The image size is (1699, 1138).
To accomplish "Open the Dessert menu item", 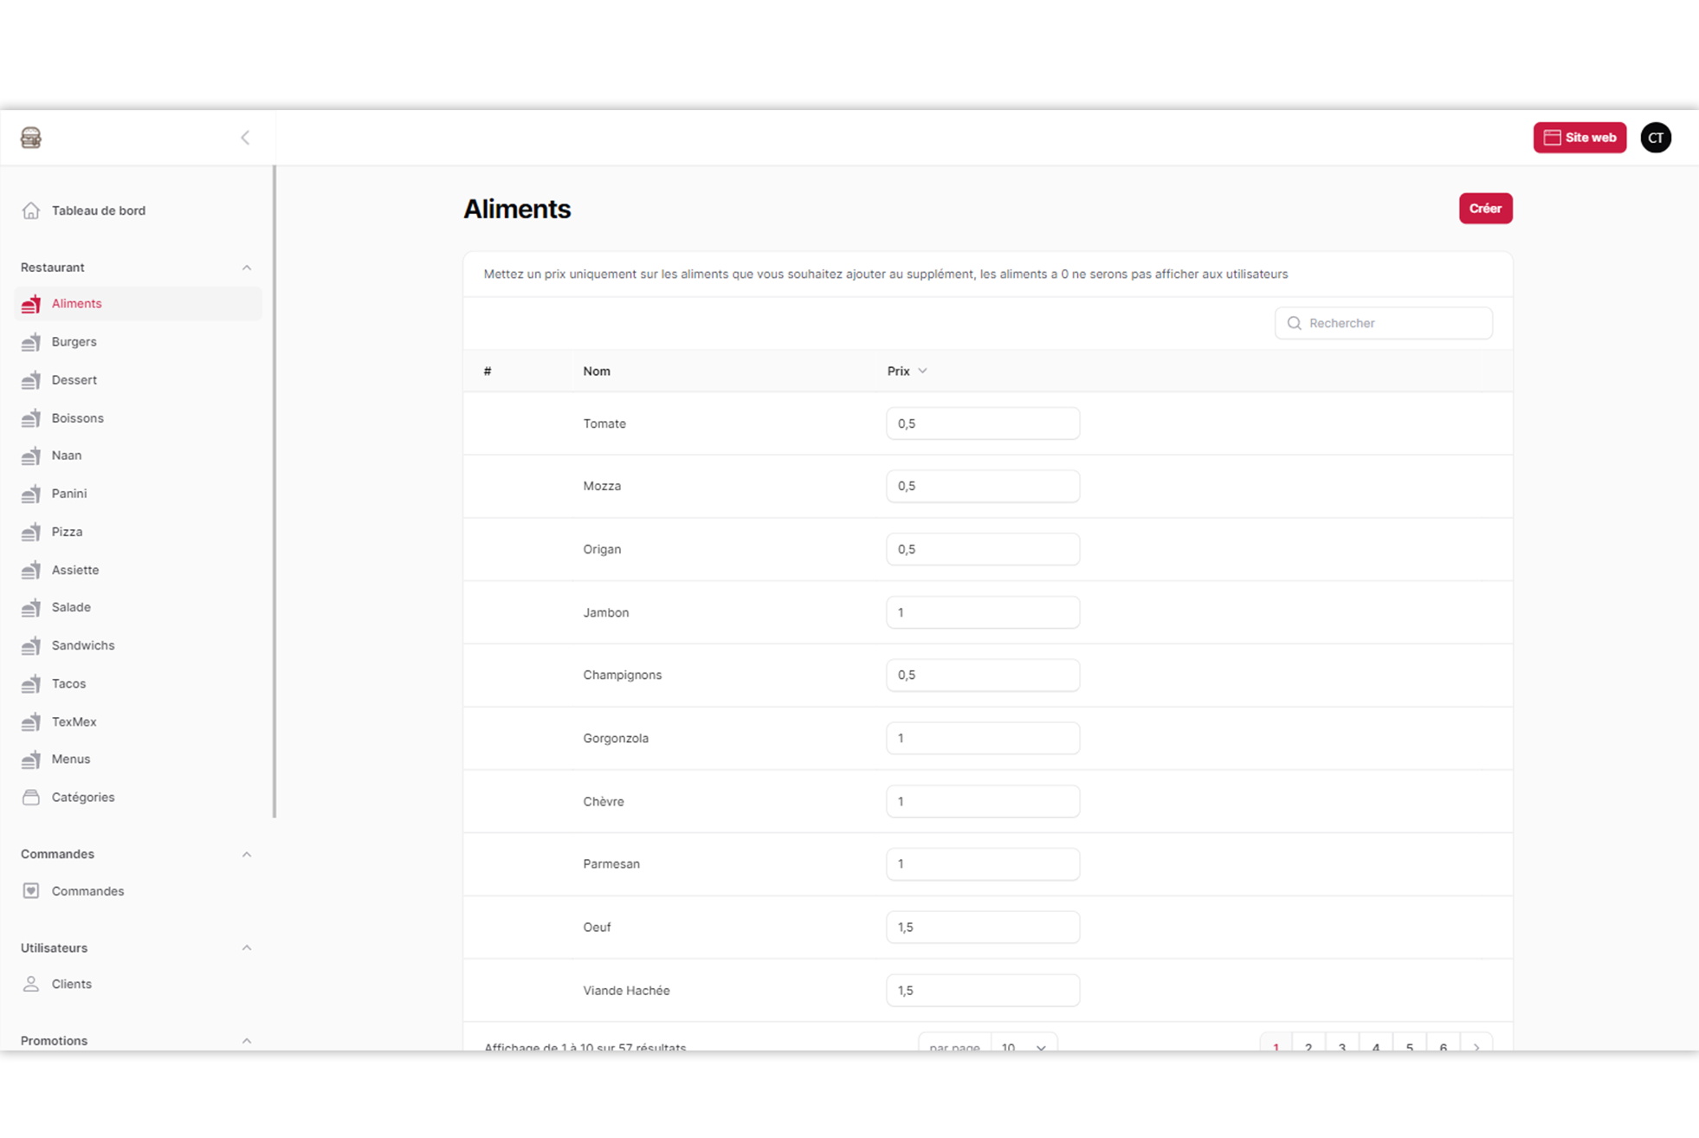I will click(x=74, y=380).
